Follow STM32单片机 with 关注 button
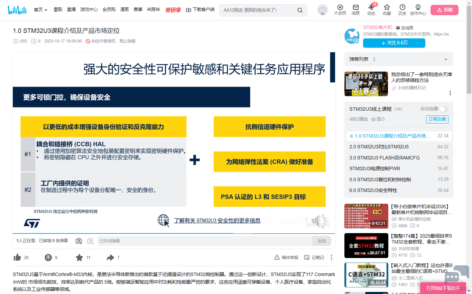The image size is (472, 294). pyautogui.click(x=394, y=43)
